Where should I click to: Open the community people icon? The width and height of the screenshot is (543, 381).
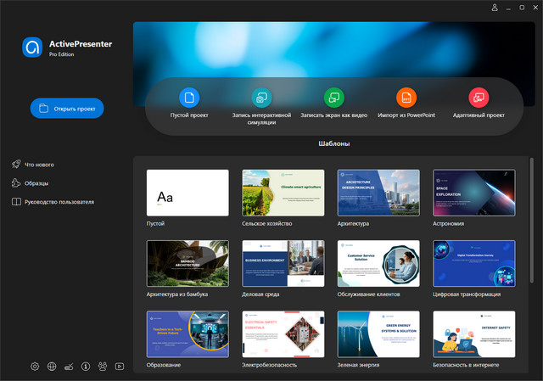tap(103, 367)
